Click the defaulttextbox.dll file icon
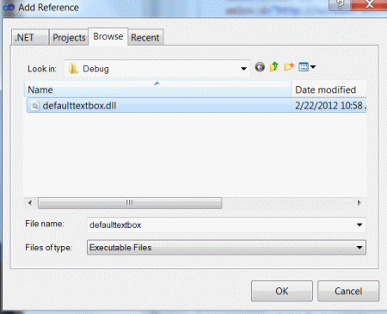Screen dimensions: 387x314 tap(34, 106)
